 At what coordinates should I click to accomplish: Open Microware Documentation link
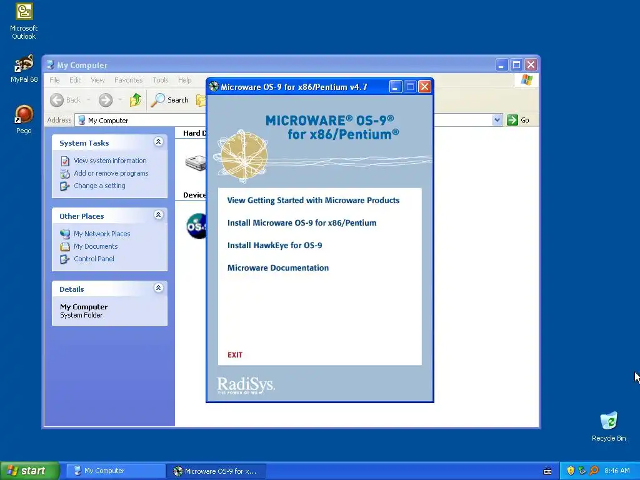(x=278, y=267)
